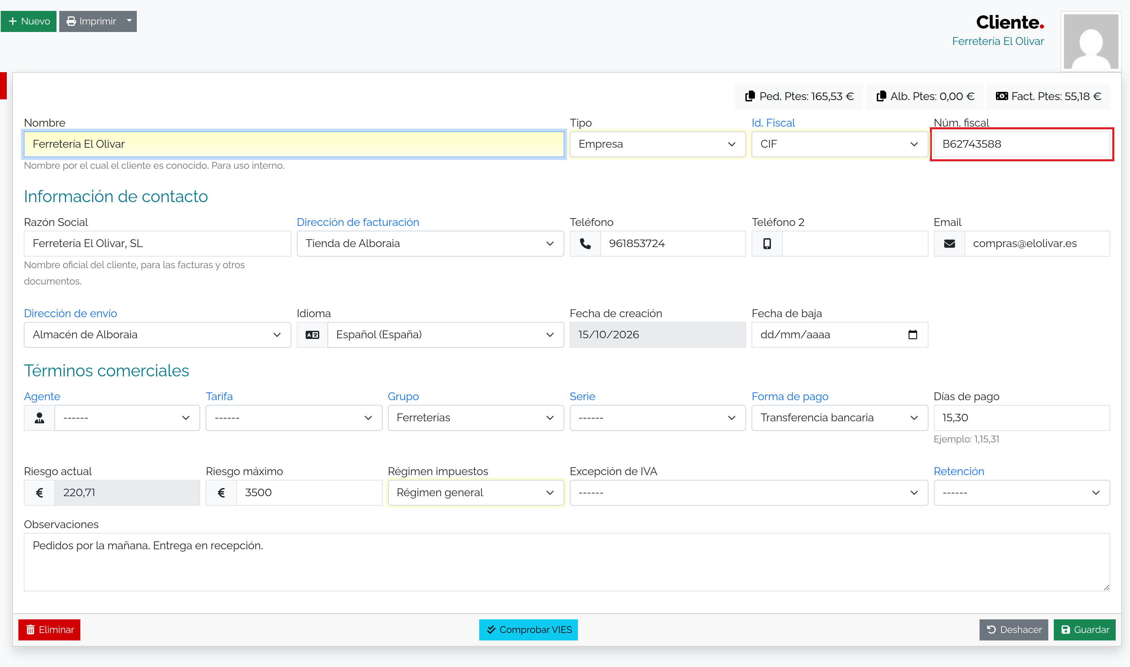The image size is (1130, 667).
Task: Click the red Eliminar button
Action: click(49, 630)
